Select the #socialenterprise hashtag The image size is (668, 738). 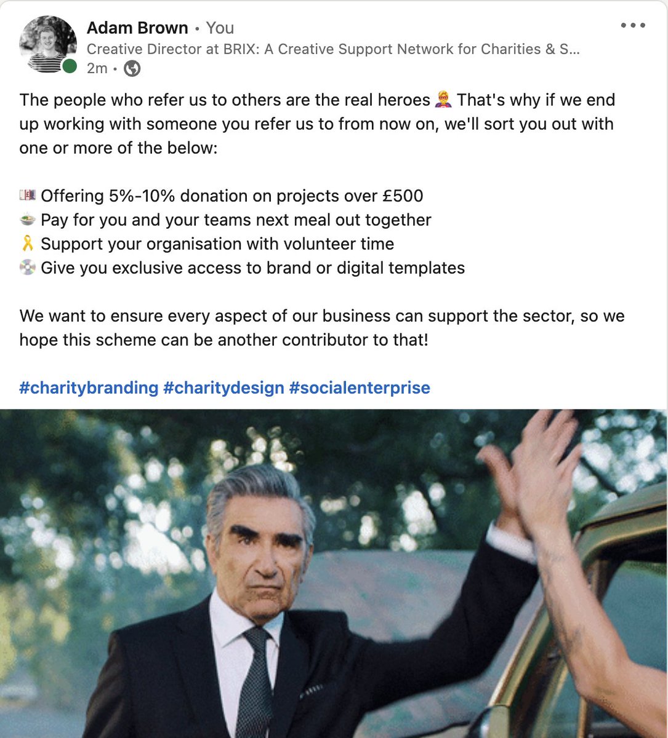(x=360, y=388)
